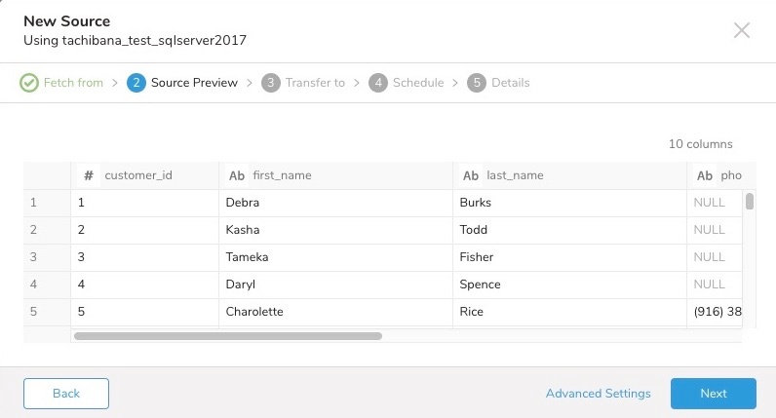Click the step 2 Source Preview circle
Image resolution: width=776 pixels, height=418 pixels.
(136, 83)
